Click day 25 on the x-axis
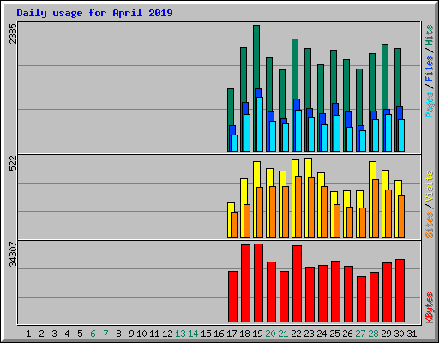 click(334, 334)
